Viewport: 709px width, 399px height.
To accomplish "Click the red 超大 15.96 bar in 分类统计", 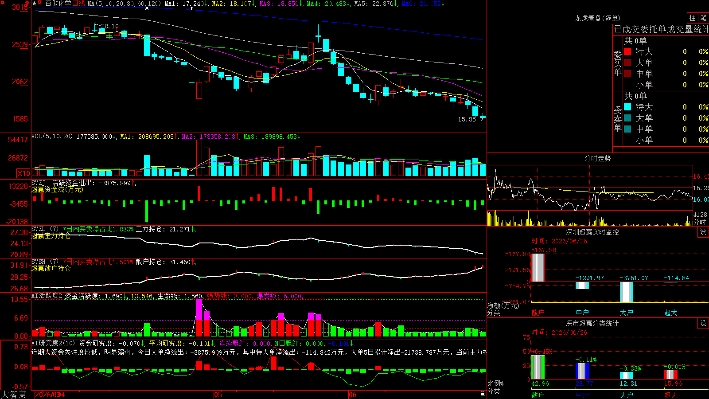I will click(x=671, y=375).
